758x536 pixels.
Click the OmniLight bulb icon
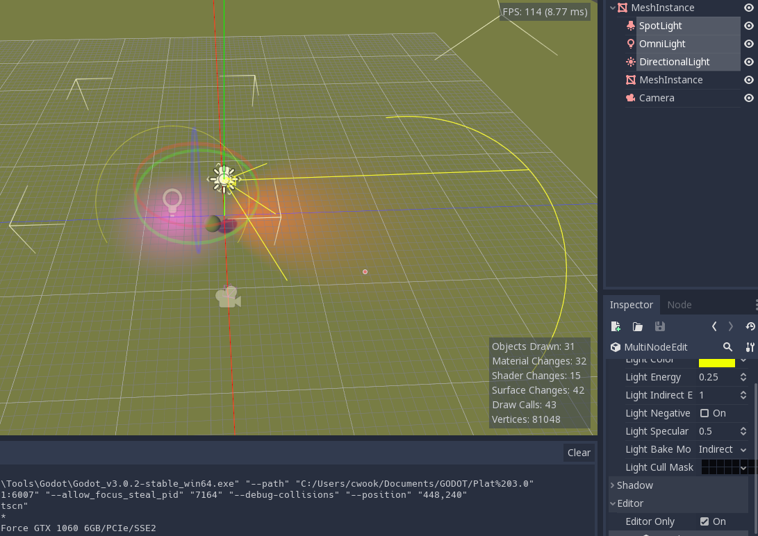[x=630, y=43]
